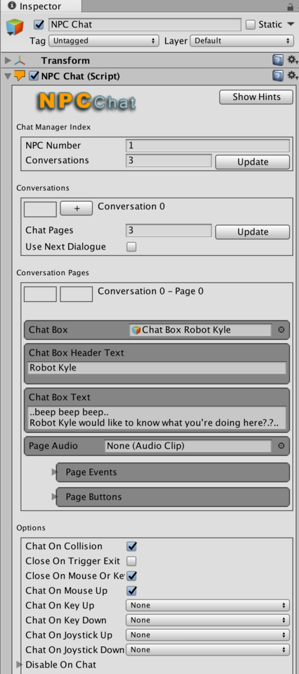Viewport: 299px width, 674px height.
Task: Expand the Page Buttons section
Action: (54, 496)
